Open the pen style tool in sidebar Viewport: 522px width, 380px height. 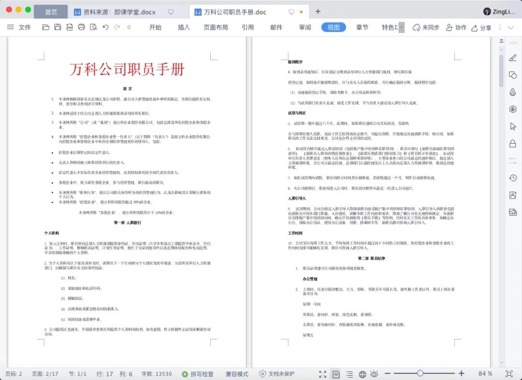click(513, 58)
